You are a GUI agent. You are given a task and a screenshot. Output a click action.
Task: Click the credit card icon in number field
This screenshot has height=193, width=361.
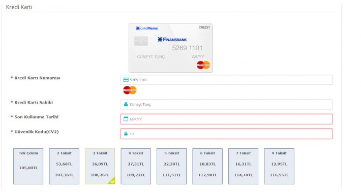[126, 80]
